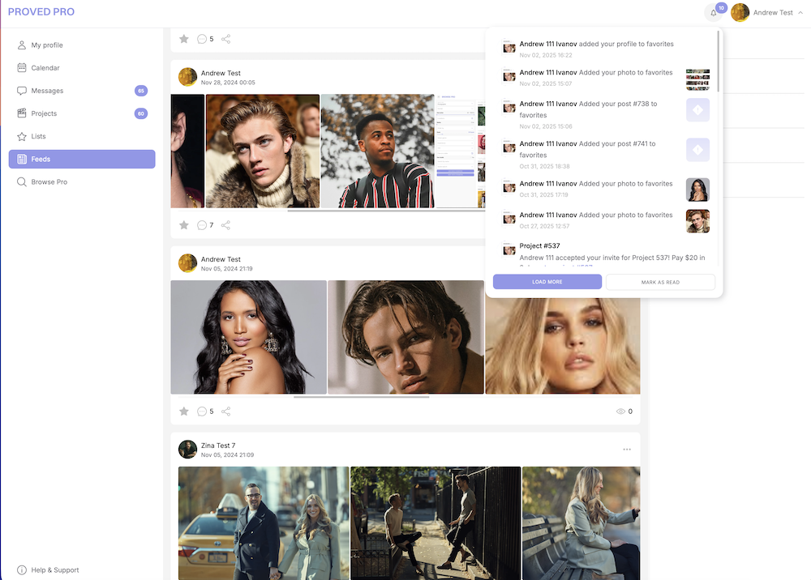This screenshot has height=580, width=811.
Task: Open the couple by yellow taxi photo
Action: click(264, 523)
